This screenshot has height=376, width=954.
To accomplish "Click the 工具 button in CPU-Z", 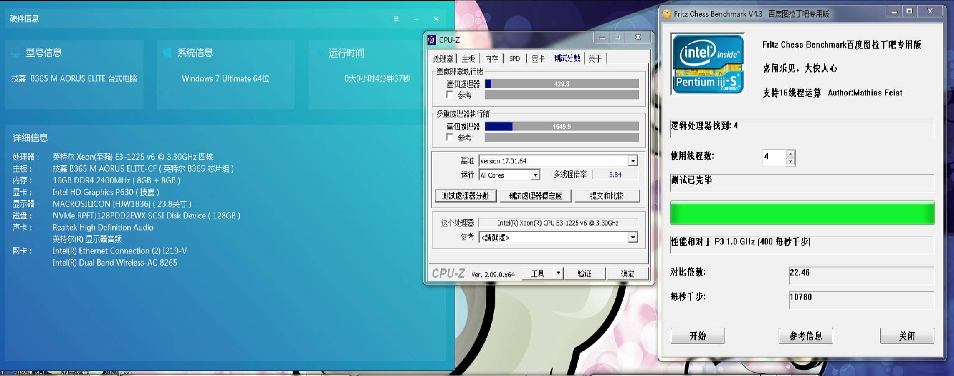I will point(538,273).
